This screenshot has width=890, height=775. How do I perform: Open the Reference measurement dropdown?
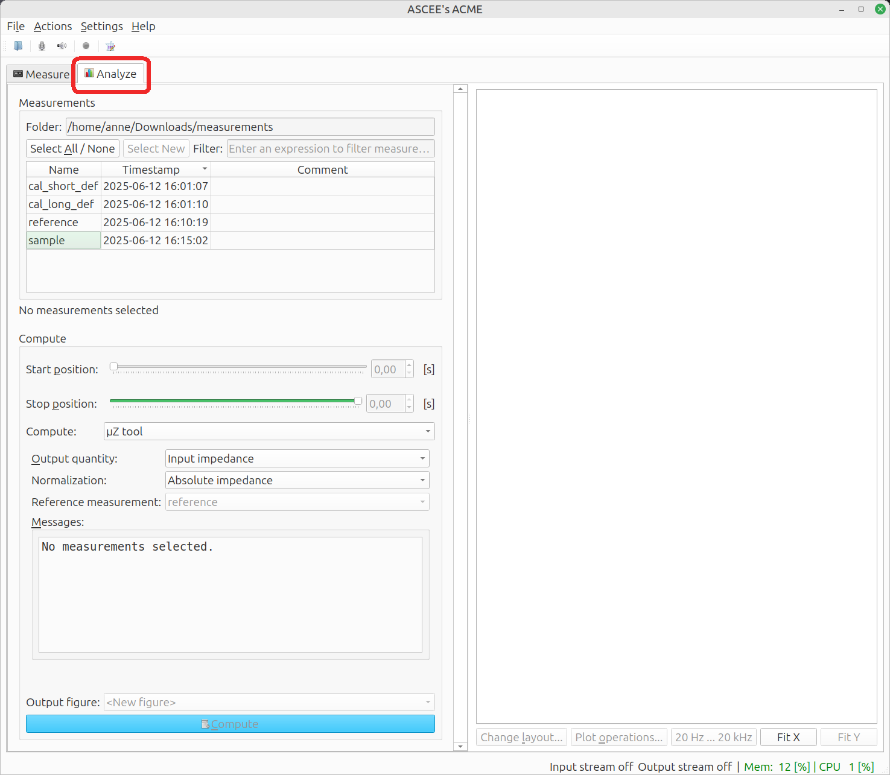297,502
